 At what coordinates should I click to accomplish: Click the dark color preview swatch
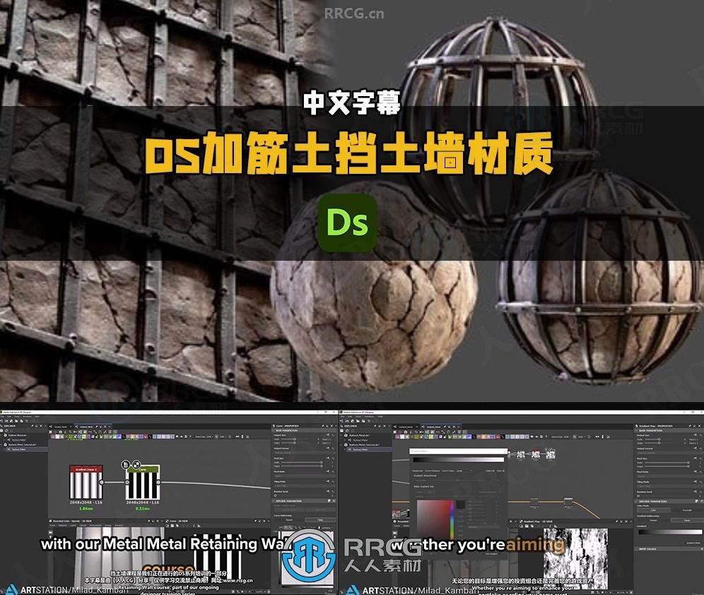460,505
